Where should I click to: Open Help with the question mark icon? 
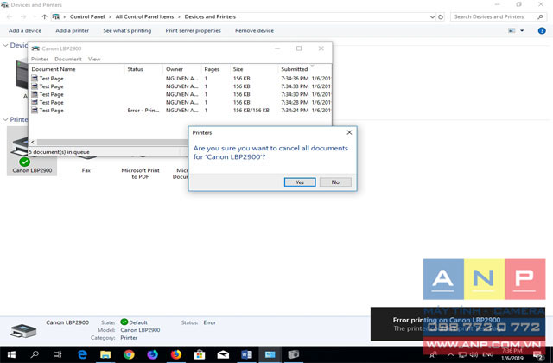542,31
